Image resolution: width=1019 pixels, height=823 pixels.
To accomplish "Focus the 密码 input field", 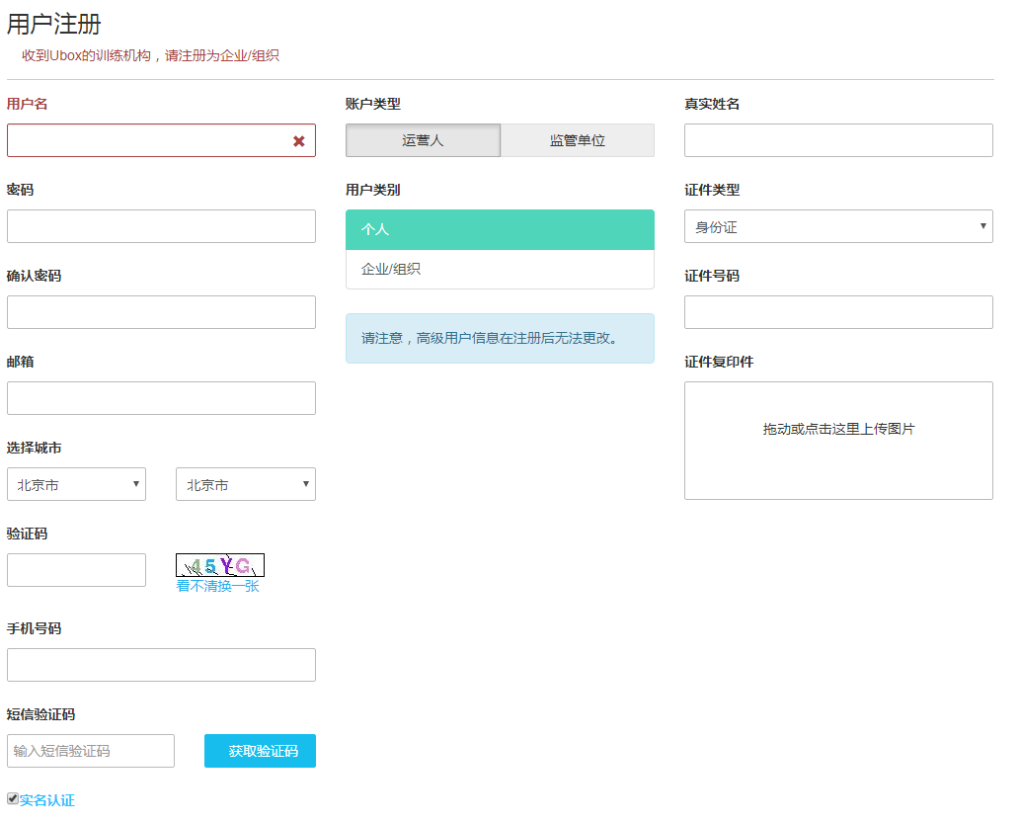I will pos(161,226).
